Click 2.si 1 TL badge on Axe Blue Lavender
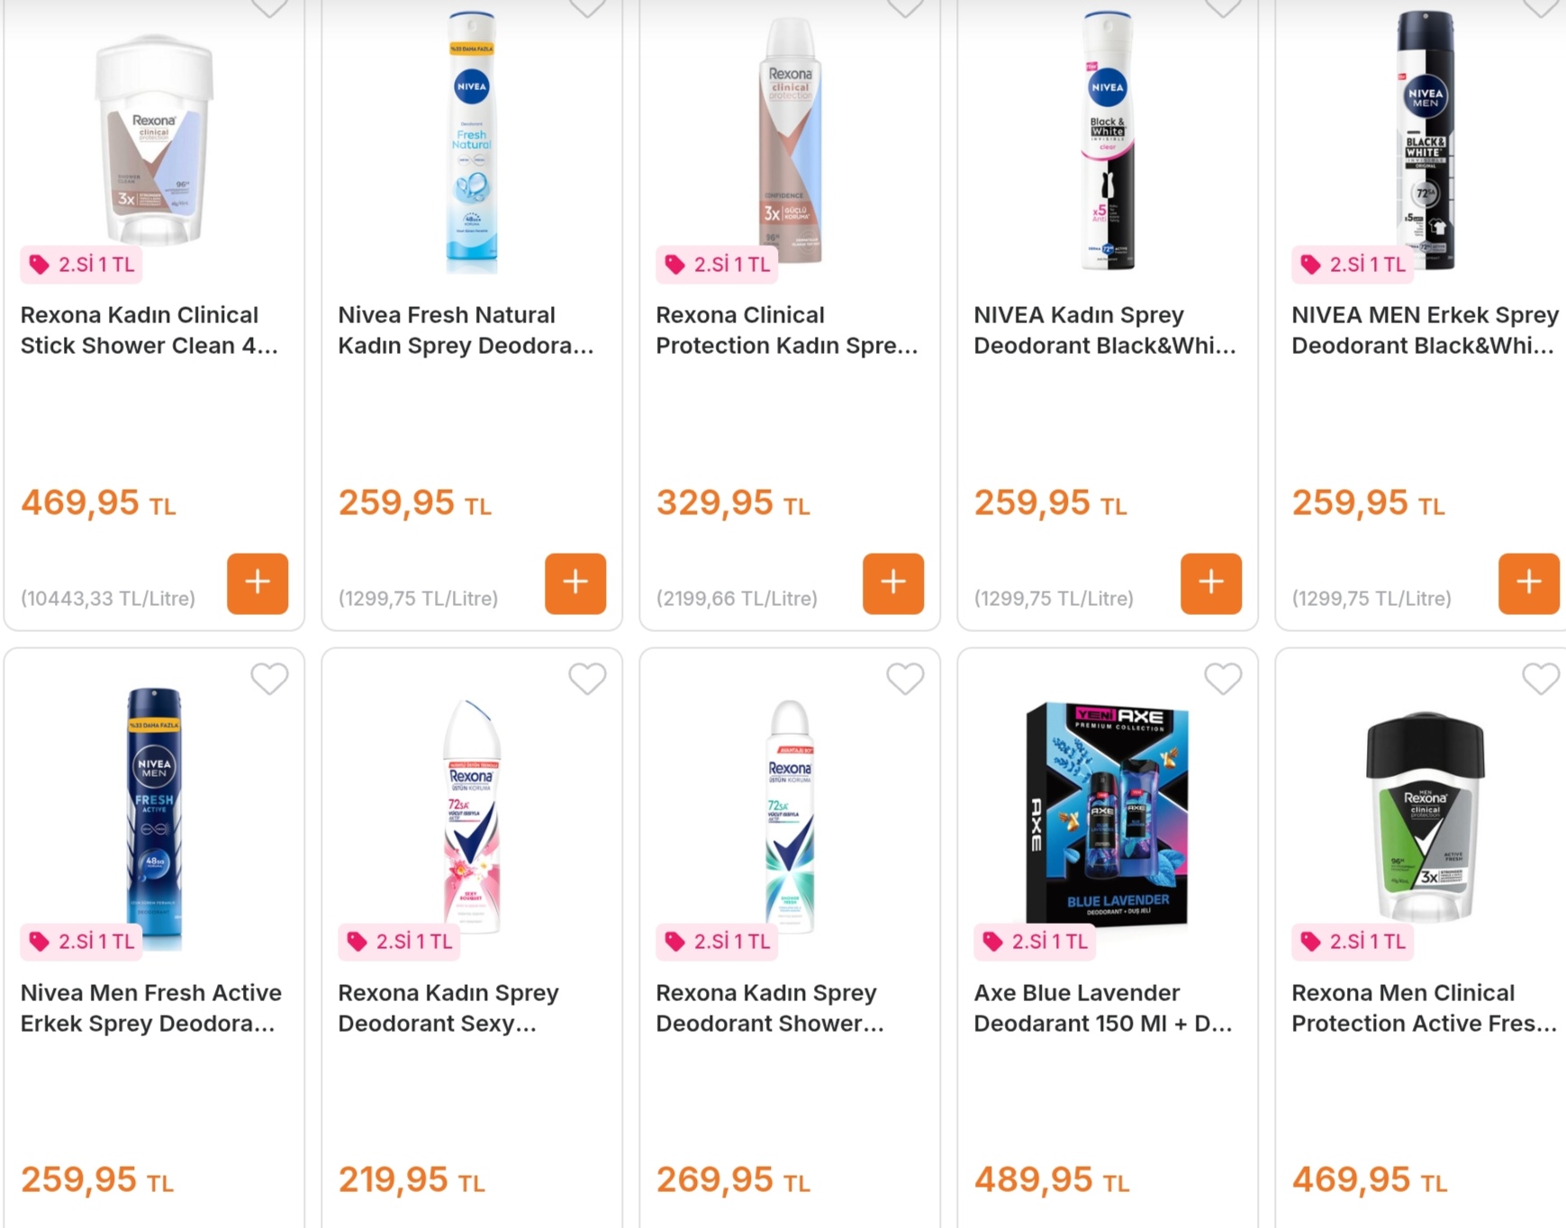1566x1228 pixels. 1036,942
